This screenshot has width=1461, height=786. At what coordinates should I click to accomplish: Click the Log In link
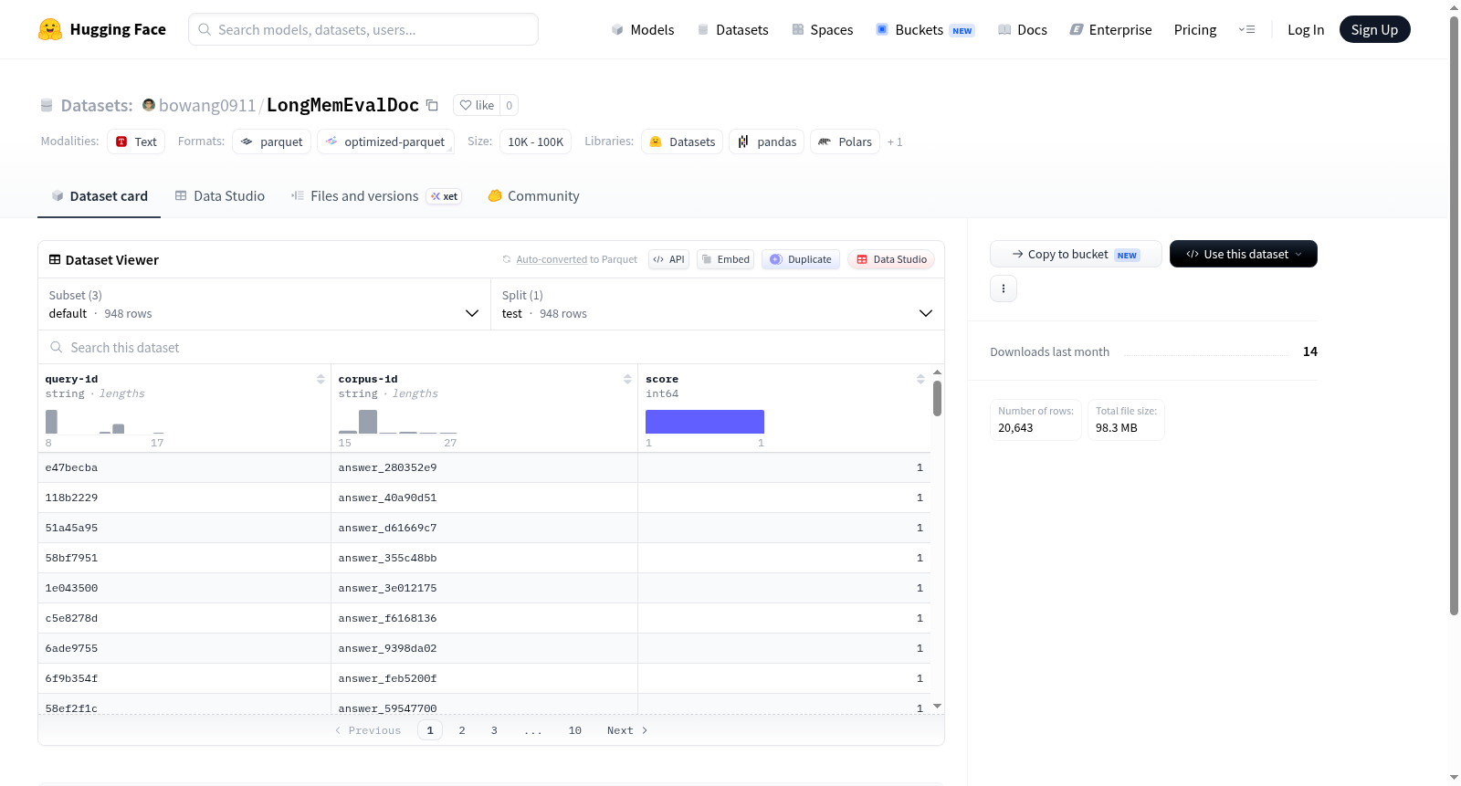click(x=1306, y=29)
